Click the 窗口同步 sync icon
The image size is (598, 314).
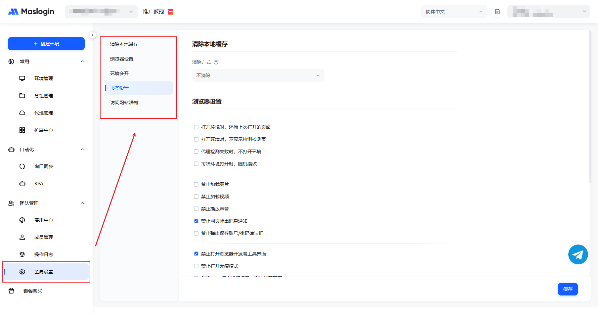pyautogui.click(x=22, y=166)
